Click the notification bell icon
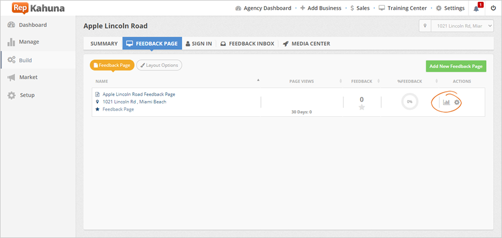Viewport: 502px width, 238px height. click(477, 8)
